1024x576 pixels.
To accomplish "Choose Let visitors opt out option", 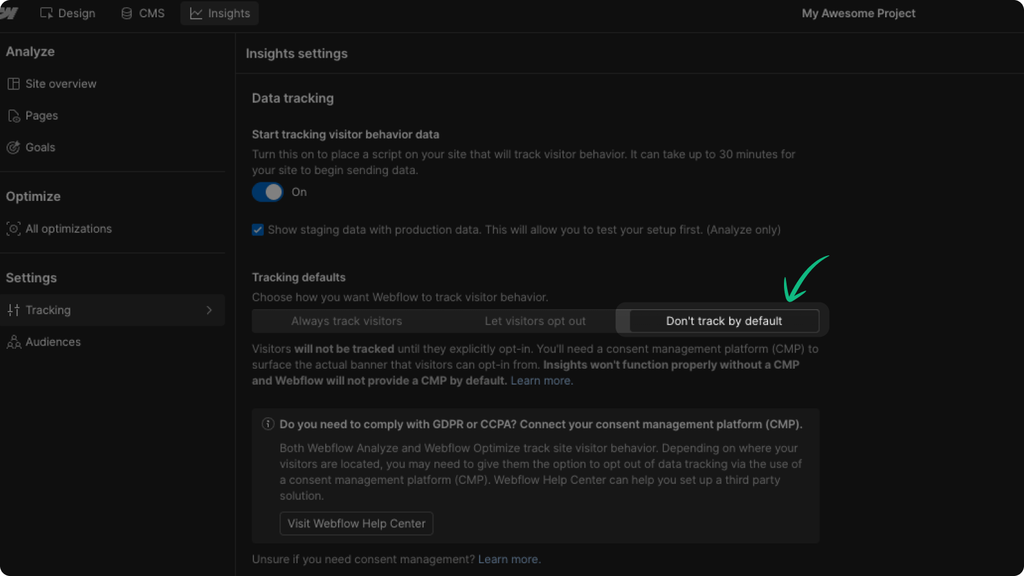I will (535, 321).
